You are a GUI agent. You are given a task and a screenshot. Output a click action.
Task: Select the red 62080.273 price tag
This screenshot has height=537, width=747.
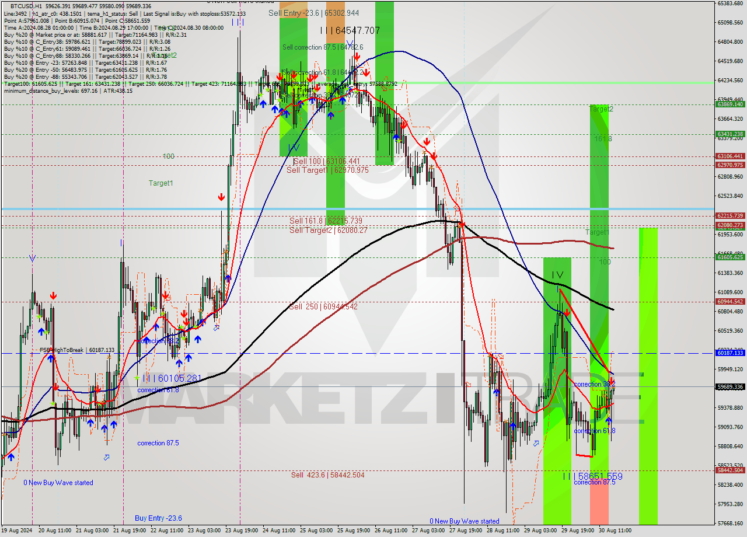(730, 225)
